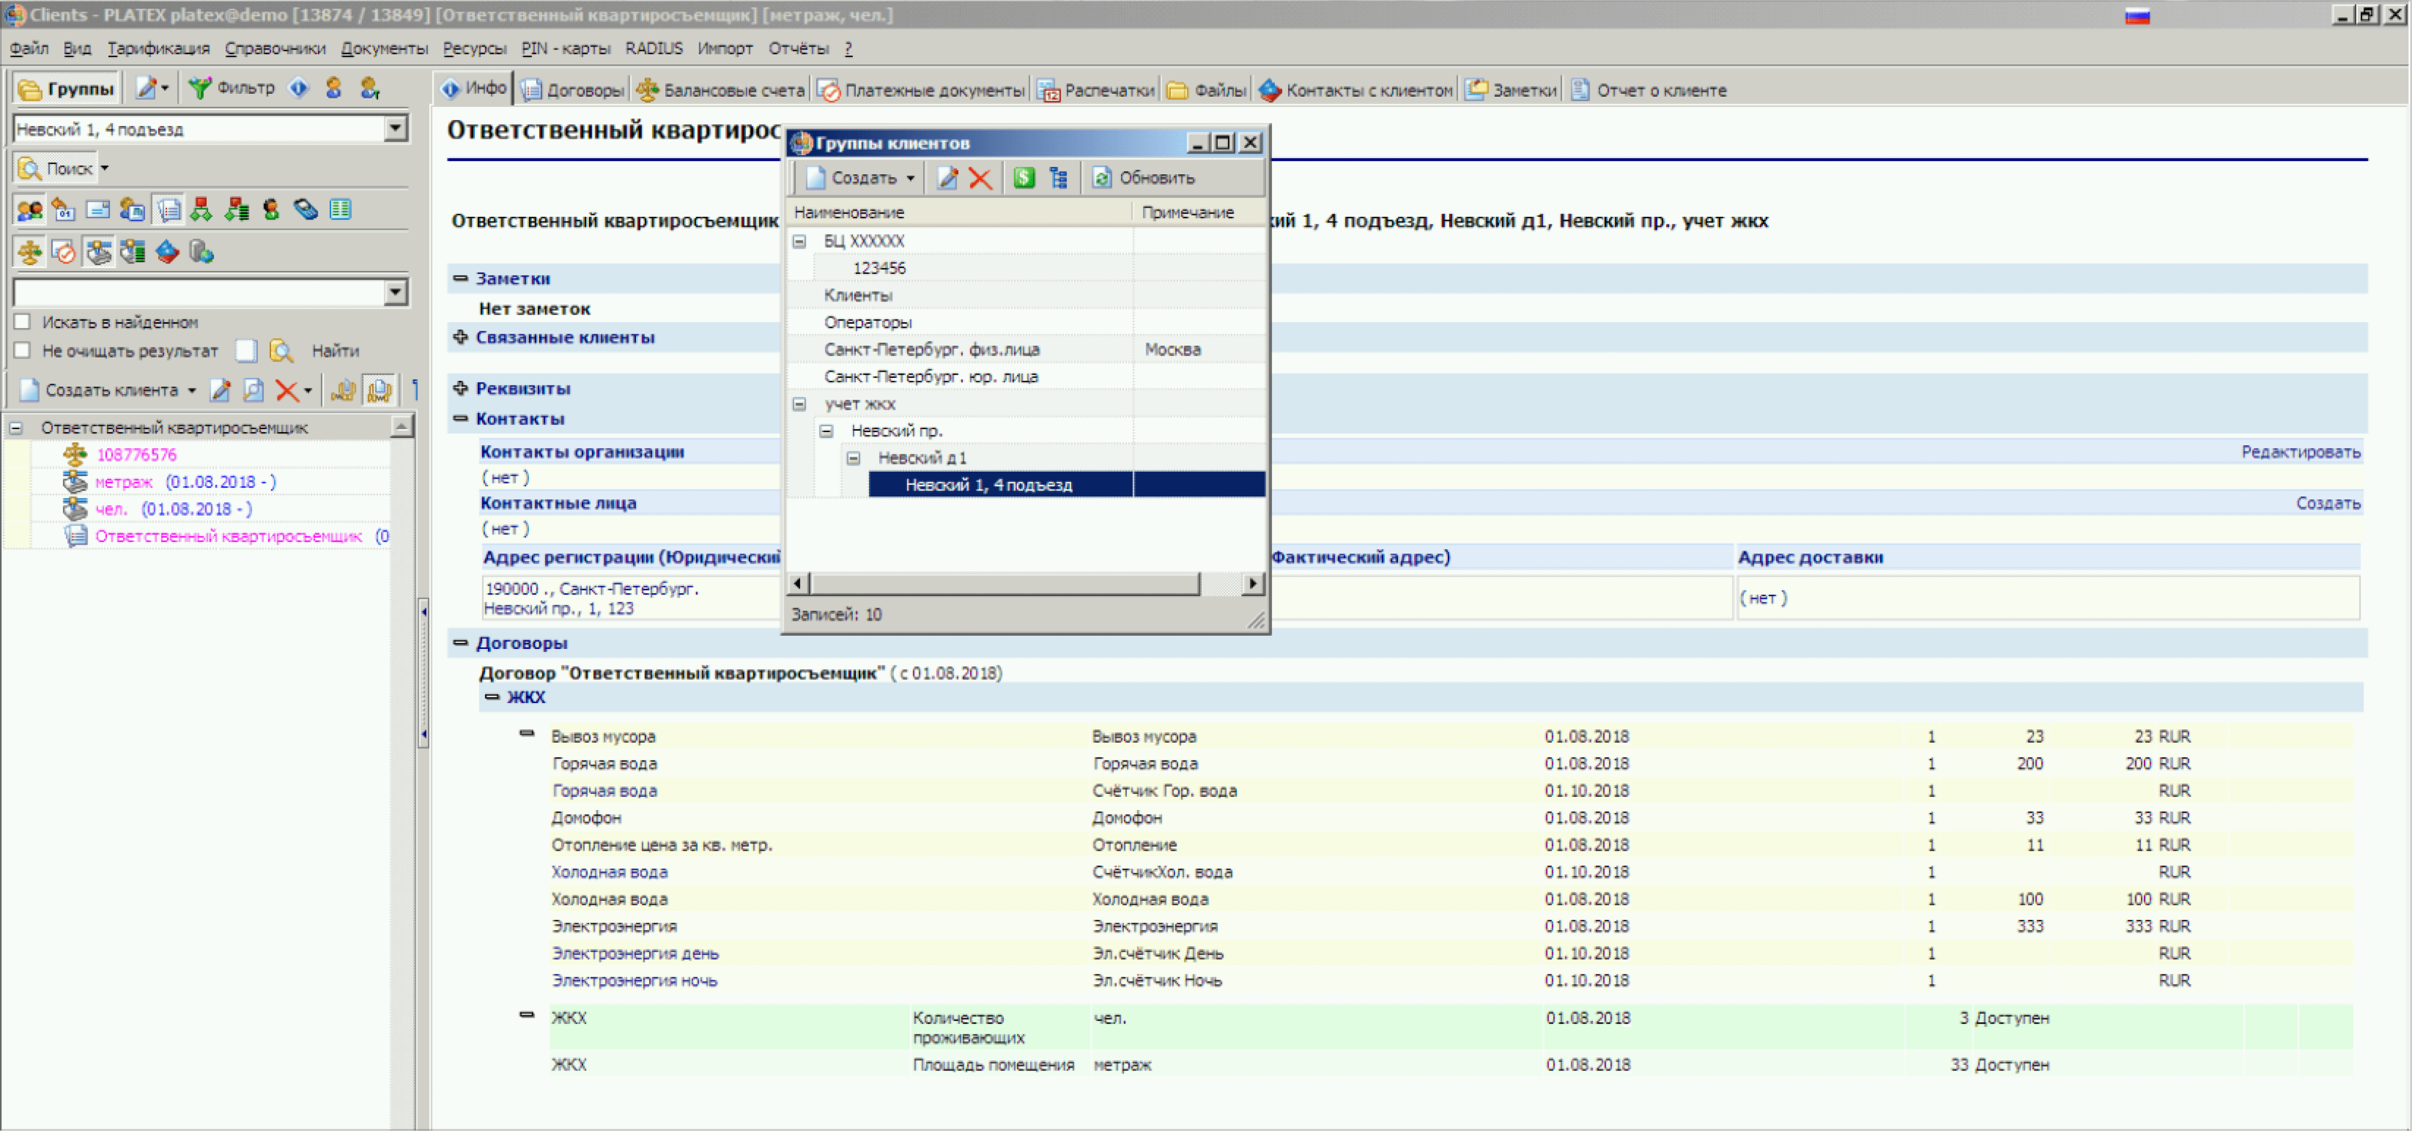This screenshot has height=1131, width=2412.
Task: Click the green dollar icon in Группы клиентов
Action: click(x=1024, y=178)
